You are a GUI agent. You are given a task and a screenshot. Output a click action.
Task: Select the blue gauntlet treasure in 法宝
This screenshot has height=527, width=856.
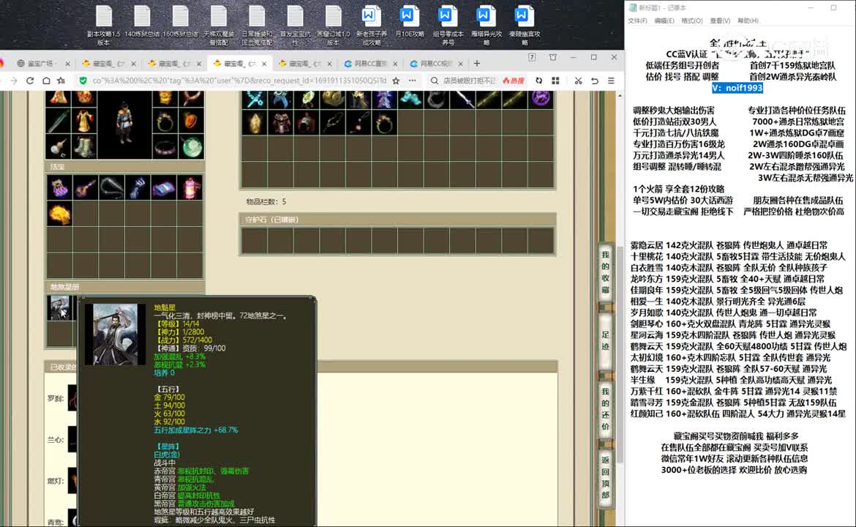138,188
